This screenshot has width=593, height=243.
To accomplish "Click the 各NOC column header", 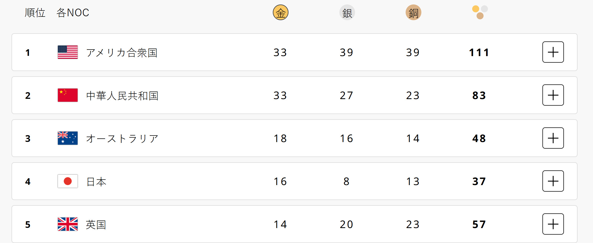I will tap(73, 13).
